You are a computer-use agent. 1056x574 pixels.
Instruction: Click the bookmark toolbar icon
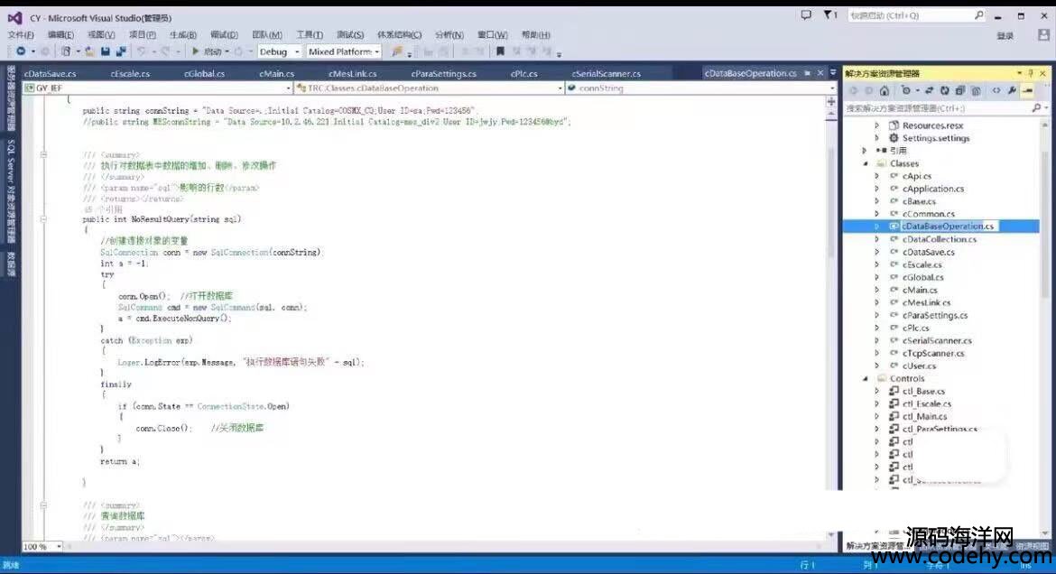[500, 51]
